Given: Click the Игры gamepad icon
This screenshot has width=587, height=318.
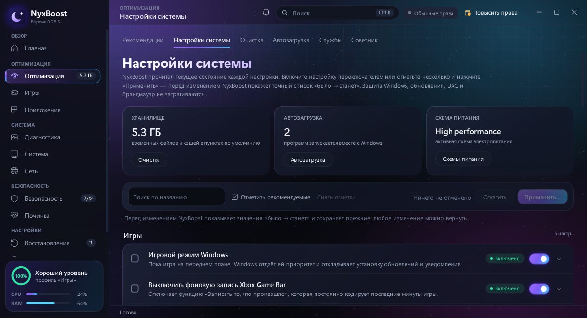Looking at the screenshot, I should coord(15,92).
